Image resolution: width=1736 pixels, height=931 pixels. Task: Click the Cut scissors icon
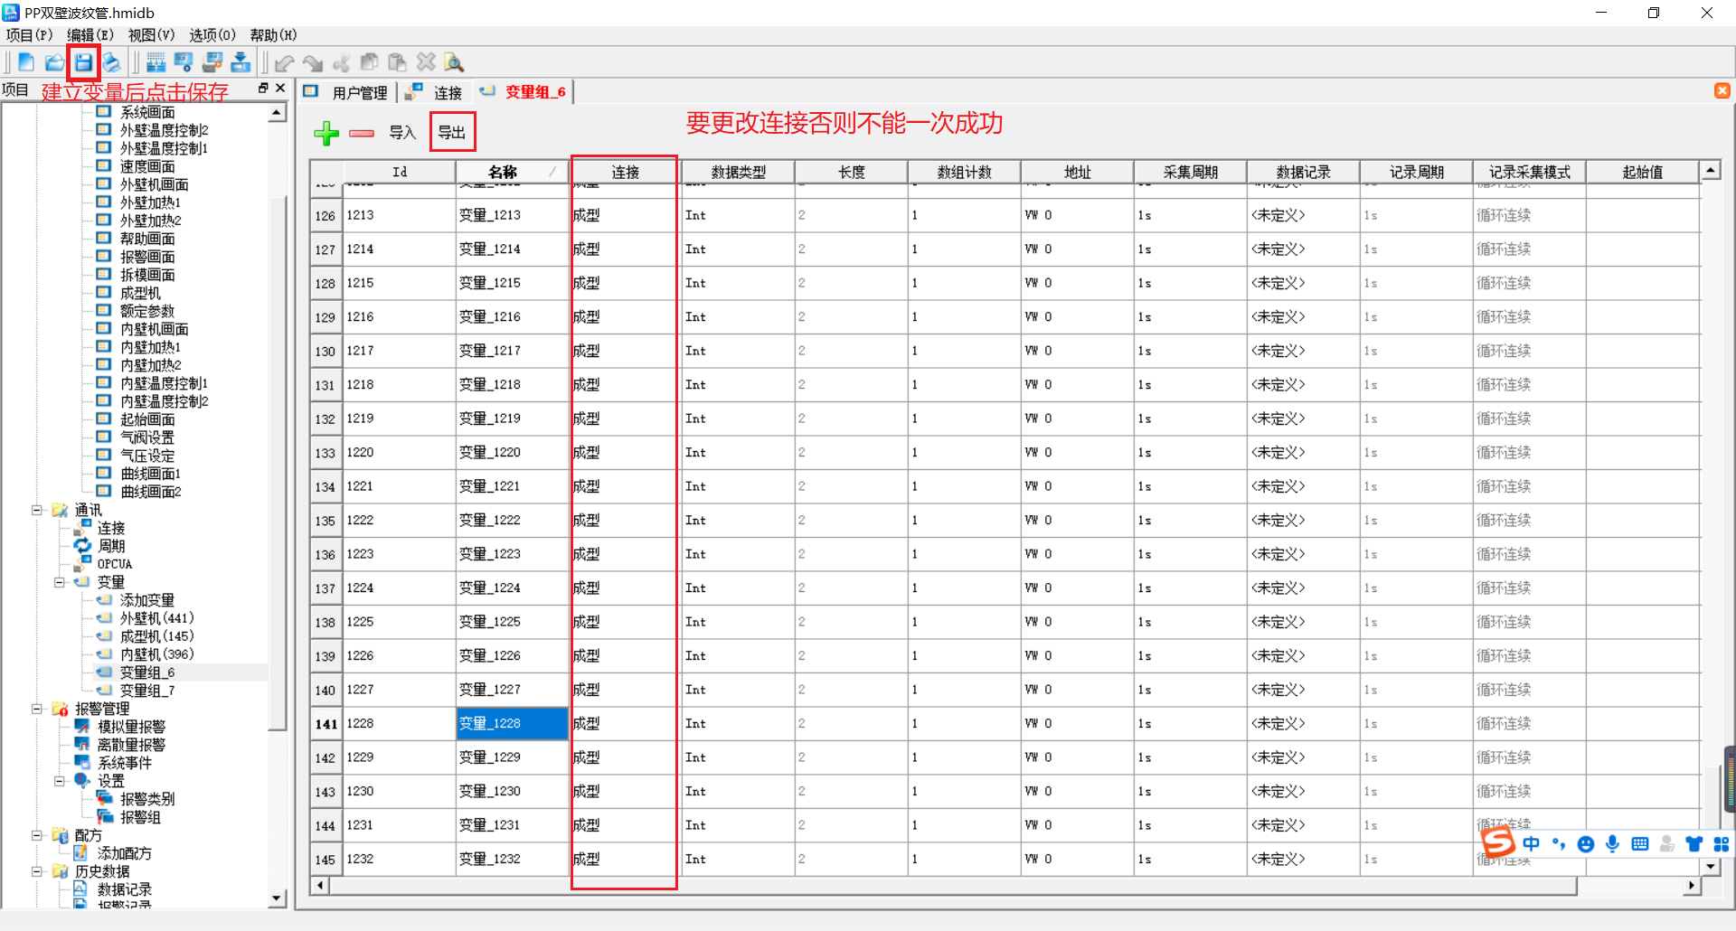[x=342, y=62]
